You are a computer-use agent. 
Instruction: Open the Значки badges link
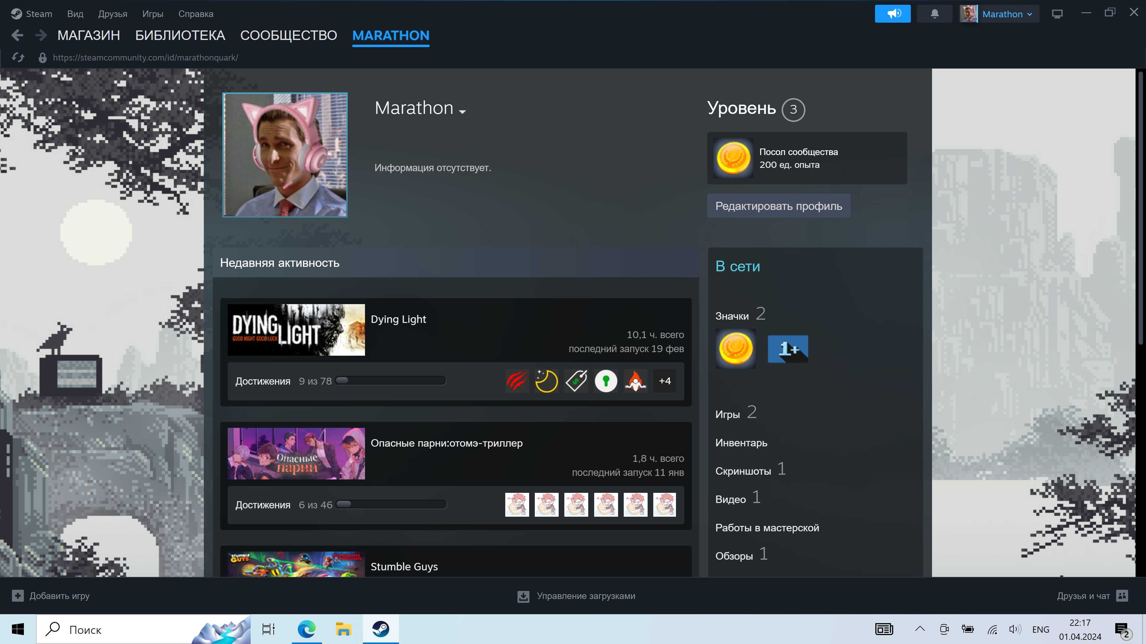(732, 316)
